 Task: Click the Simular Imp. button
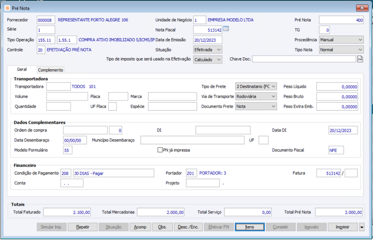pos(51,227)
